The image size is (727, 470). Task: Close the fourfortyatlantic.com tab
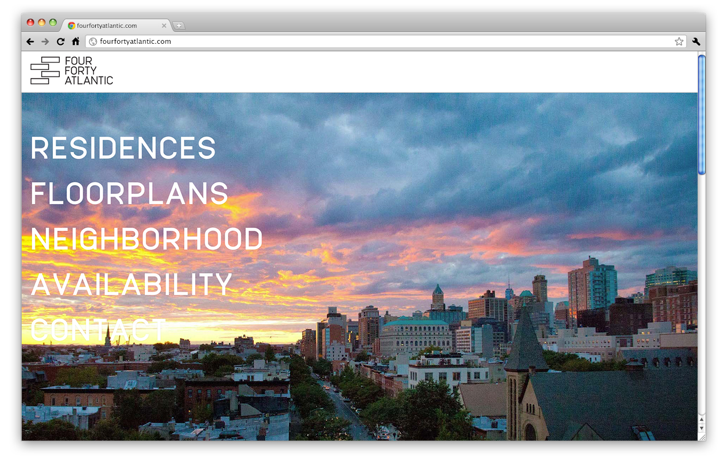(x=164, y=26)
